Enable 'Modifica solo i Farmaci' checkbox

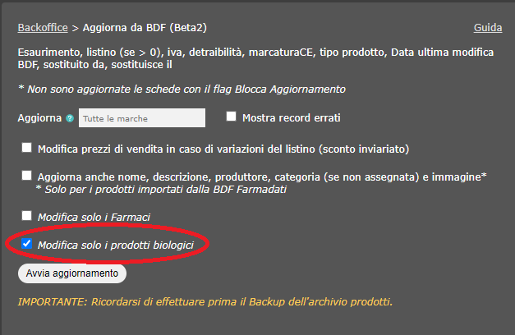[x=27, y=216]
